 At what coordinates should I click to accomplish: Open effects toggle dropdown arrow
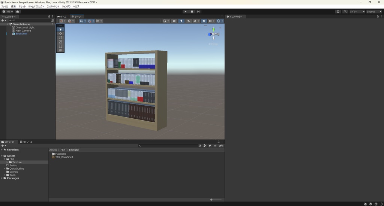199,21
